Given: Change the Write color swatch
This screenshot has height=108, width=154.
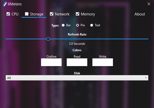Looking at the screenshot, I should tap(103, 62).
